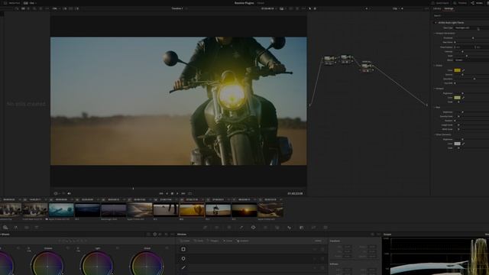Open the pale green color swatch picker

click(457, 98)
